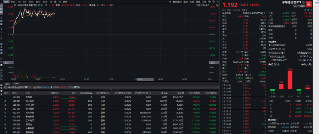Open the 更多 periods dropdown
Screen dimensions: 319x134
click(x=65, y=2)
